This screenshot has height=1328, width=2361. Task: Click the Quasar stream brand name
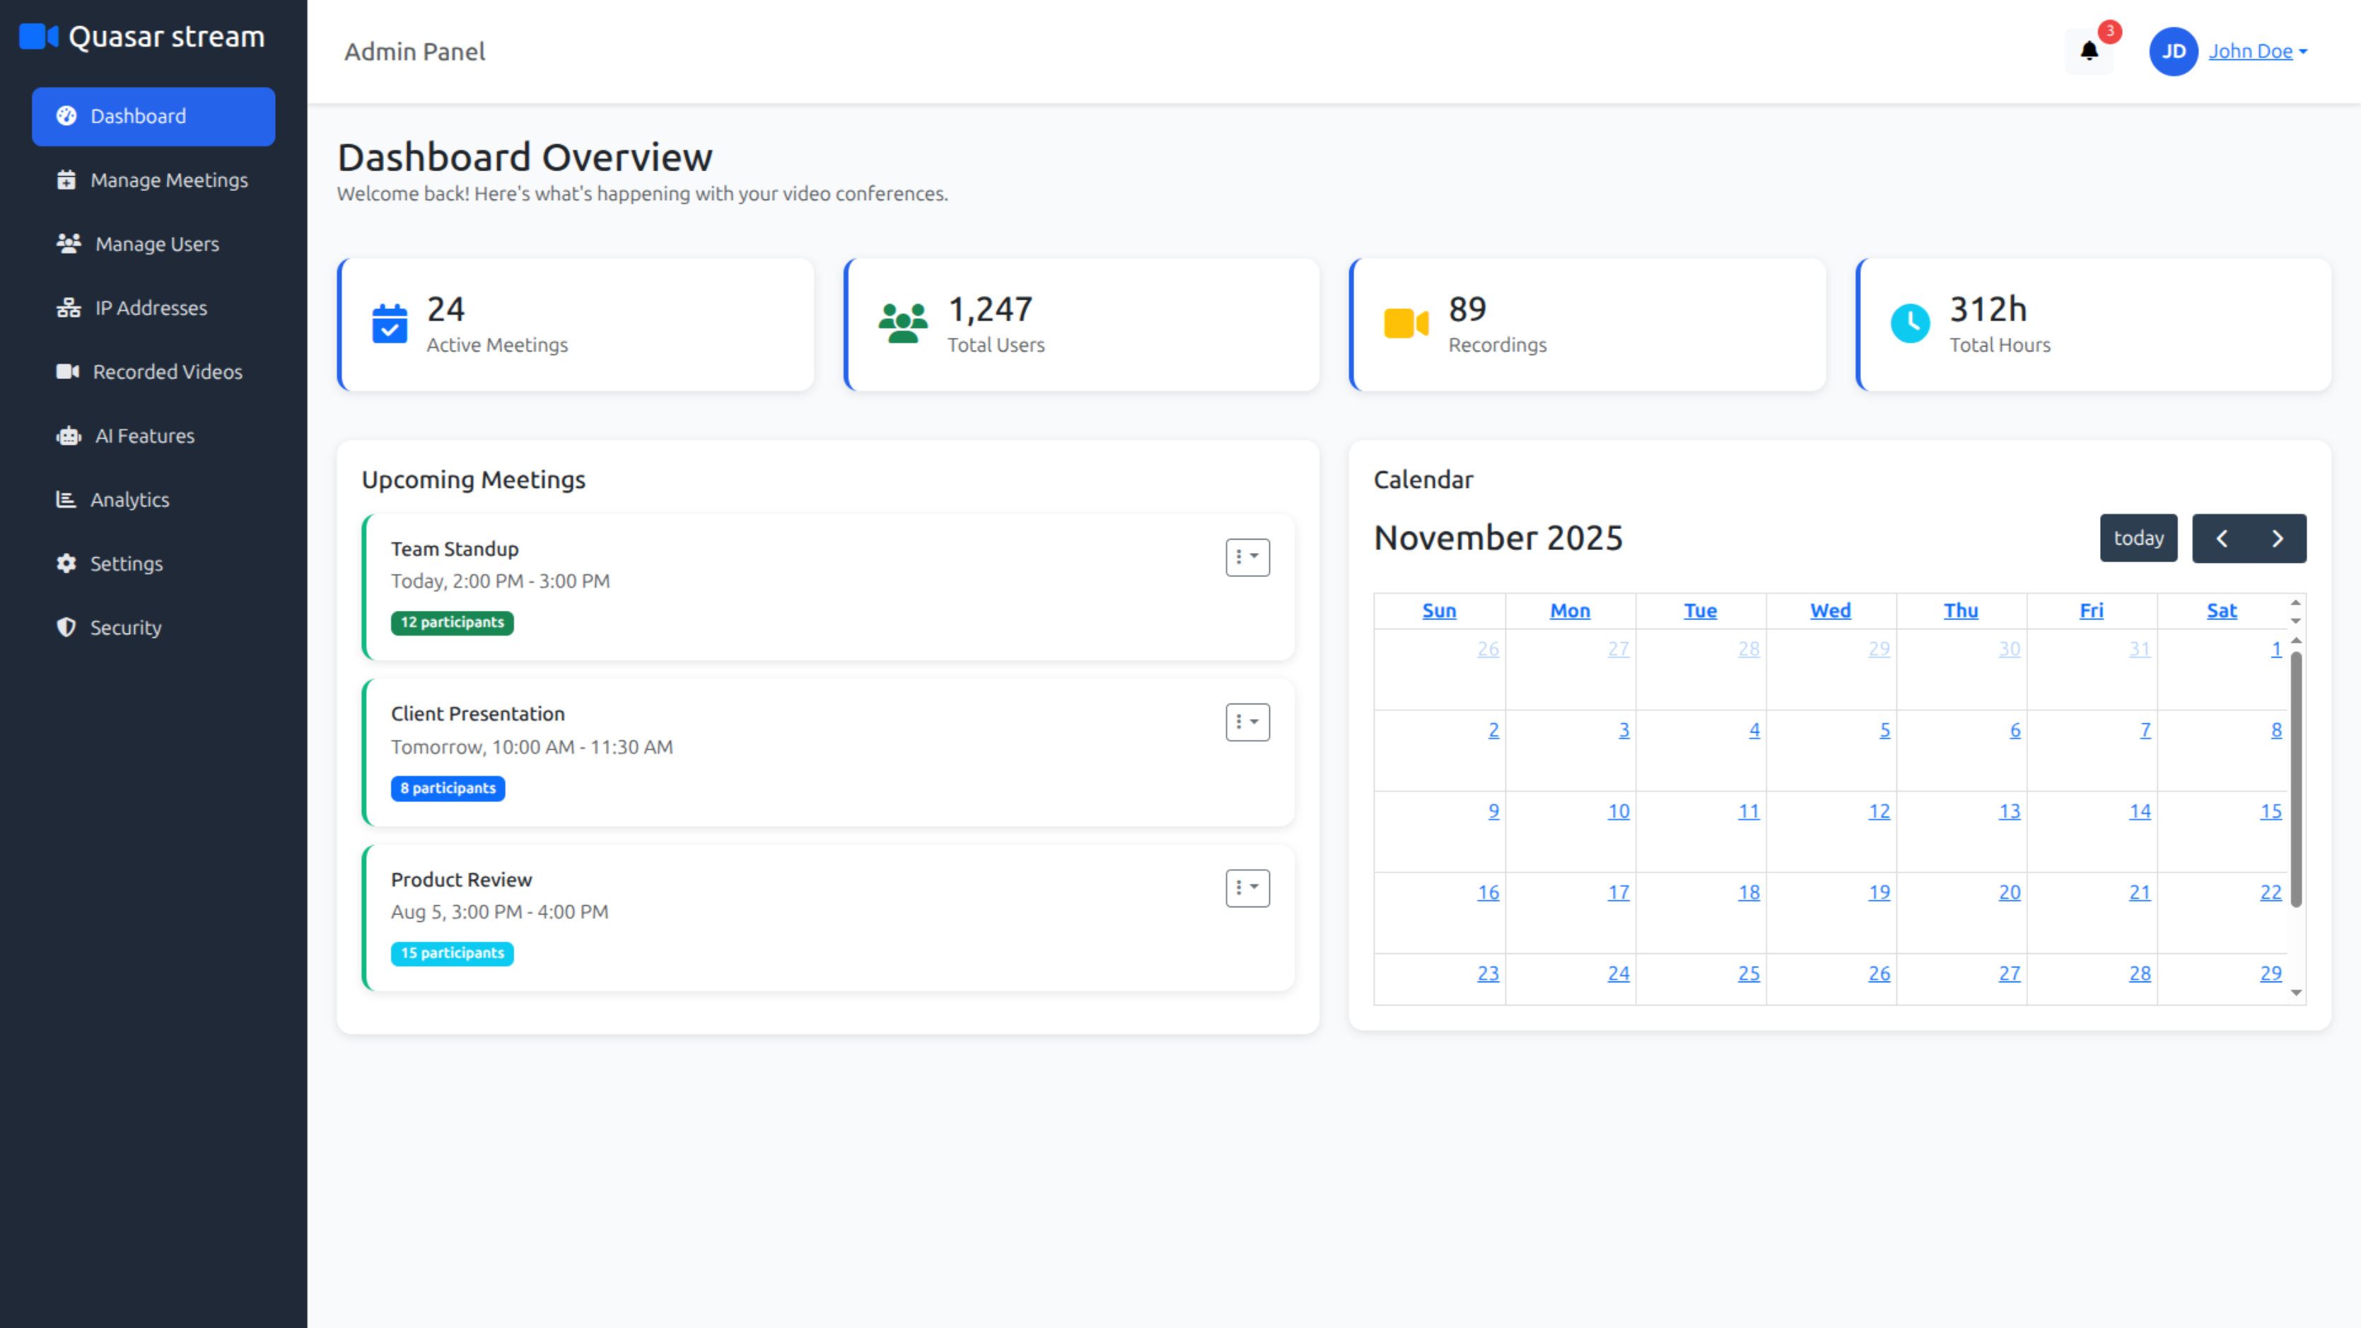[167, 37]
